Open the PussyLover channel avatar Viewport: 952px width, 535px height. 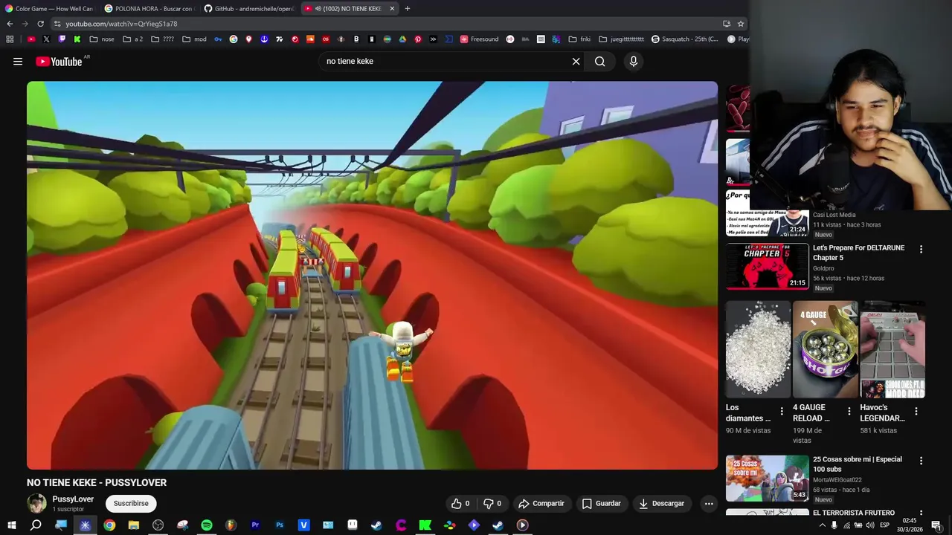point(36,504)
